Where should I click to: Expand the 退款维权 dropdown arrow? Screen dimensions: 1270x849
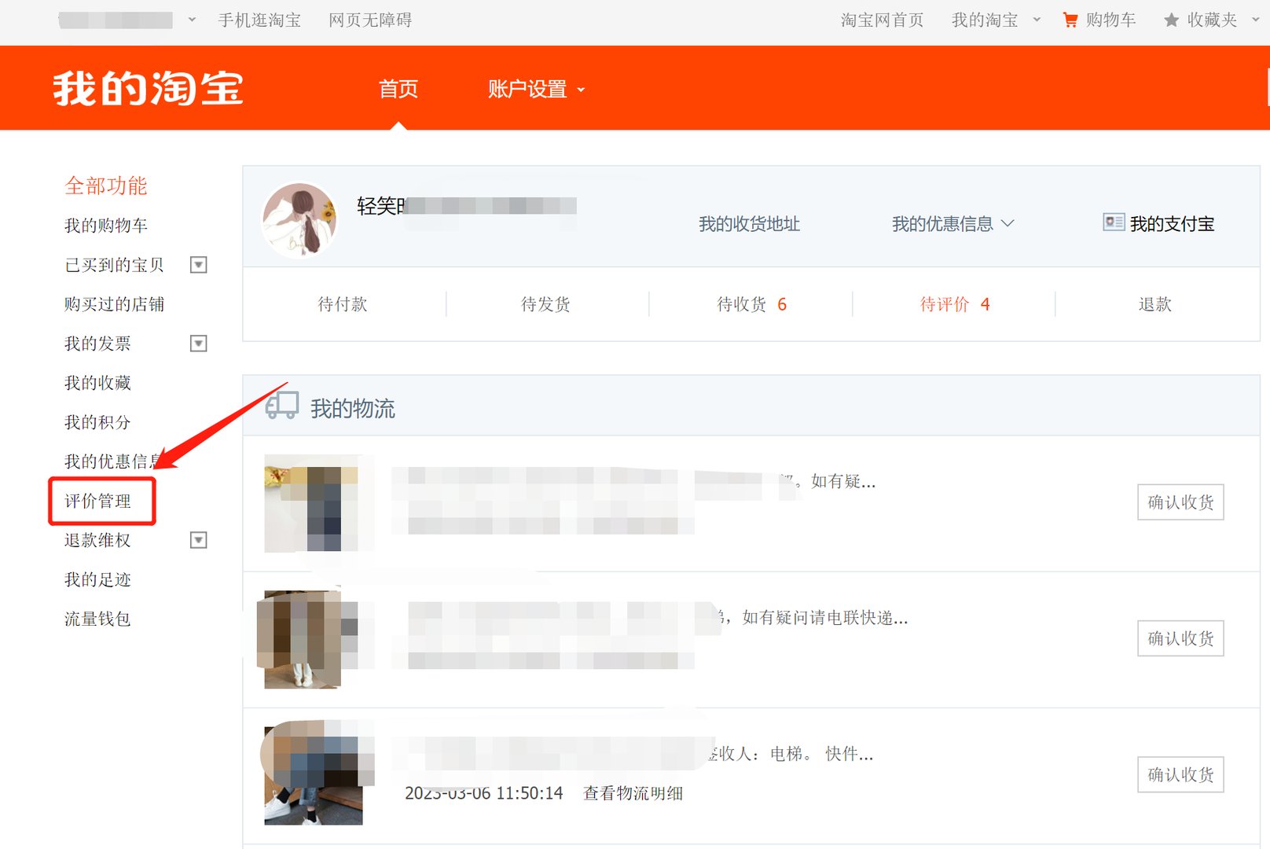[198, 540]
